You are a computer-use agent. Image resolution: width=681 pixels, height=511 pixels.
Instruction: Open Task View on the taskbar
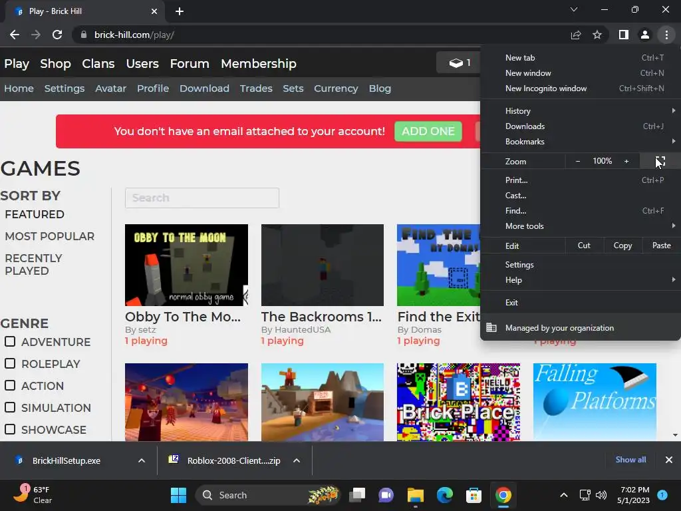pyautogui.click(x=357, y=495)
